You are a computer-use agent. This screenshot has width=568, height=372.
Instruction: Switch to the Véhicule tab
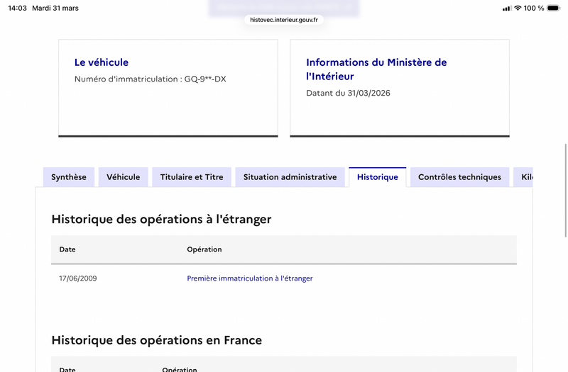click(123, 177)
